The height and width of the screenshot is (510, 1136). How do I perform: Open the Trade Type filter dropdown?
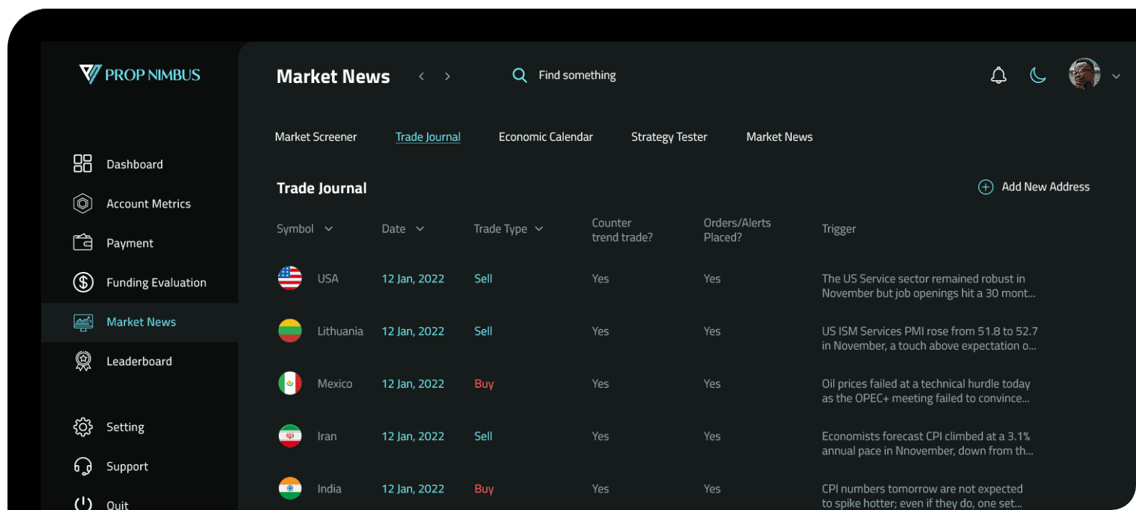[539, 229]
